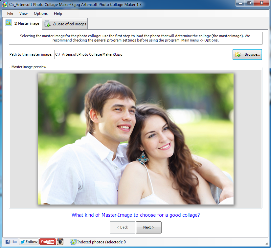Click the indexed photos status icon

point(73,242)
